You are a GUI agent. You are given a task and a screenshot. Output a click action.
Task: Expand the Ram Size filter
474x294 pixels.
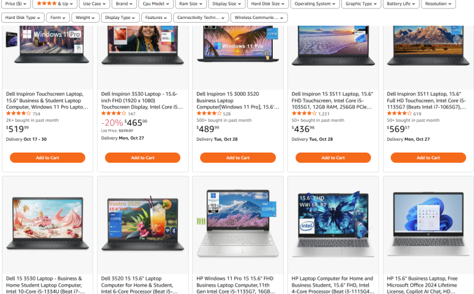[190, 4]
